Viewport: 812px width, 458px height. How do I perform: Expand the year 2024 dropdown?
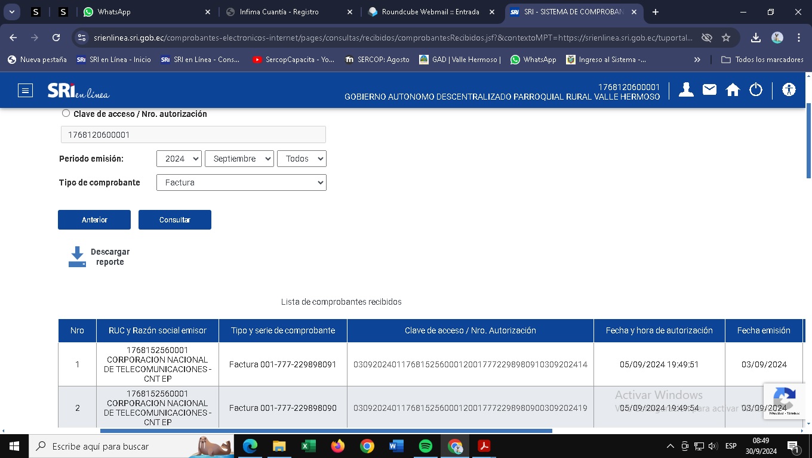tap(179, 159)
